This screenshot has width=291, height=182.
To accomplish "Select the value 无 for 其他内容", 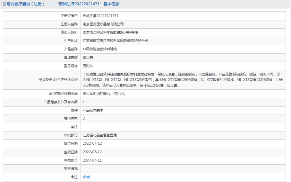I will (84, 119).
